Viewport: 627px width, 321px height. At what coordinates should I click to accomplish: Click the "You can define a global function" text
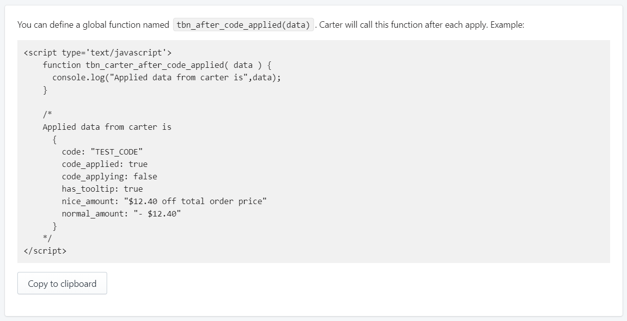[93, 25]
